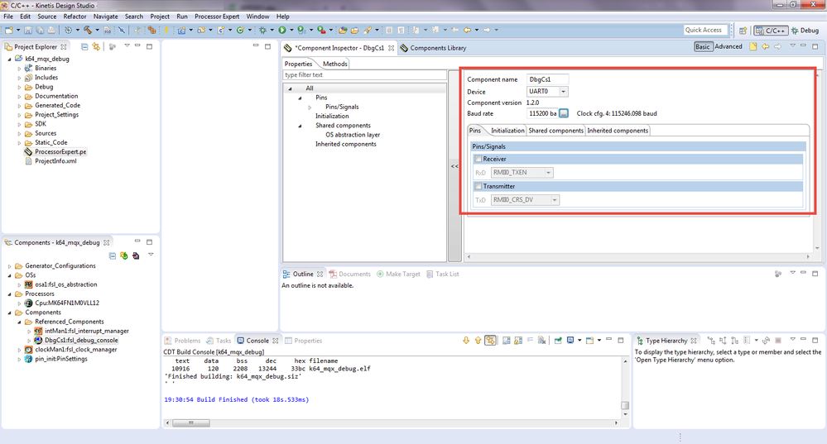Click the Save toolbar icon

click(28, 30)
